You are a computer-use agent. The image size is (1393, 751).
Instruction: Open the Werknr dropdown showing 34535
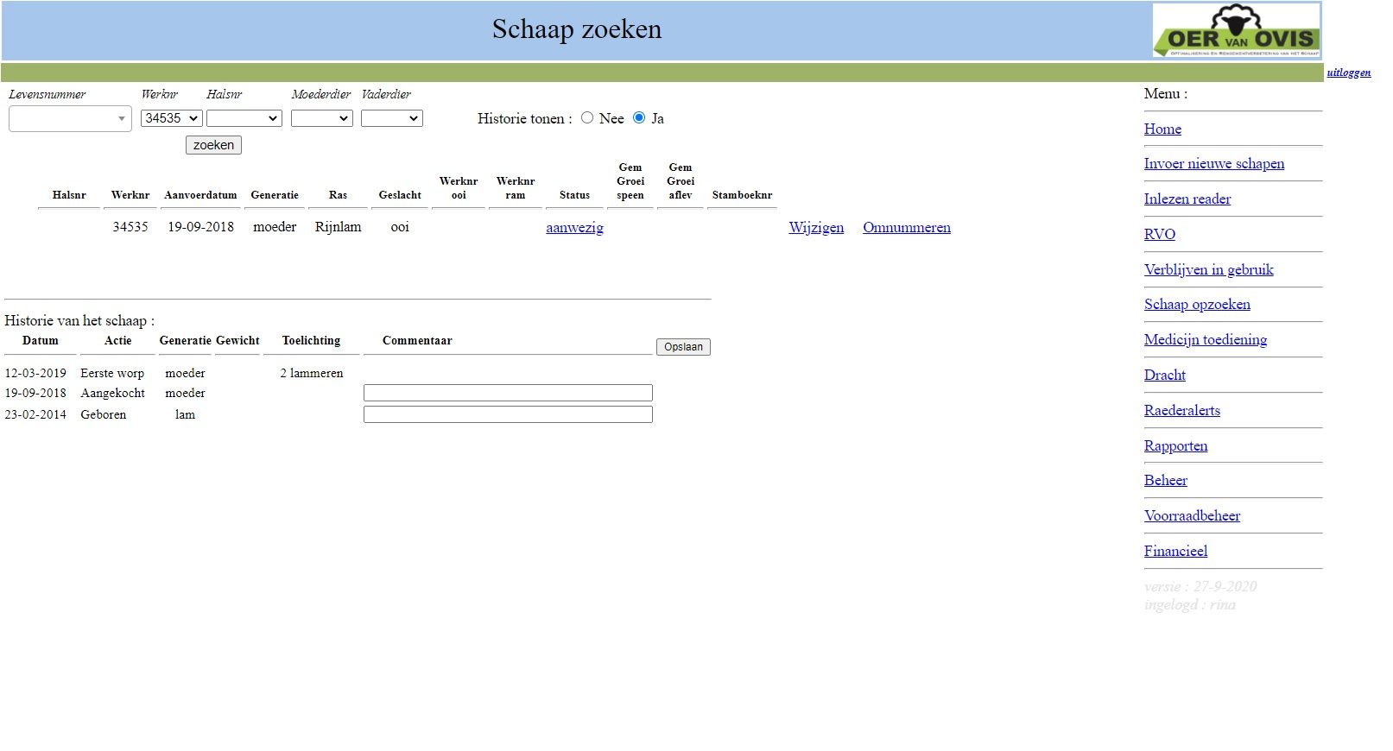[171, 118]
